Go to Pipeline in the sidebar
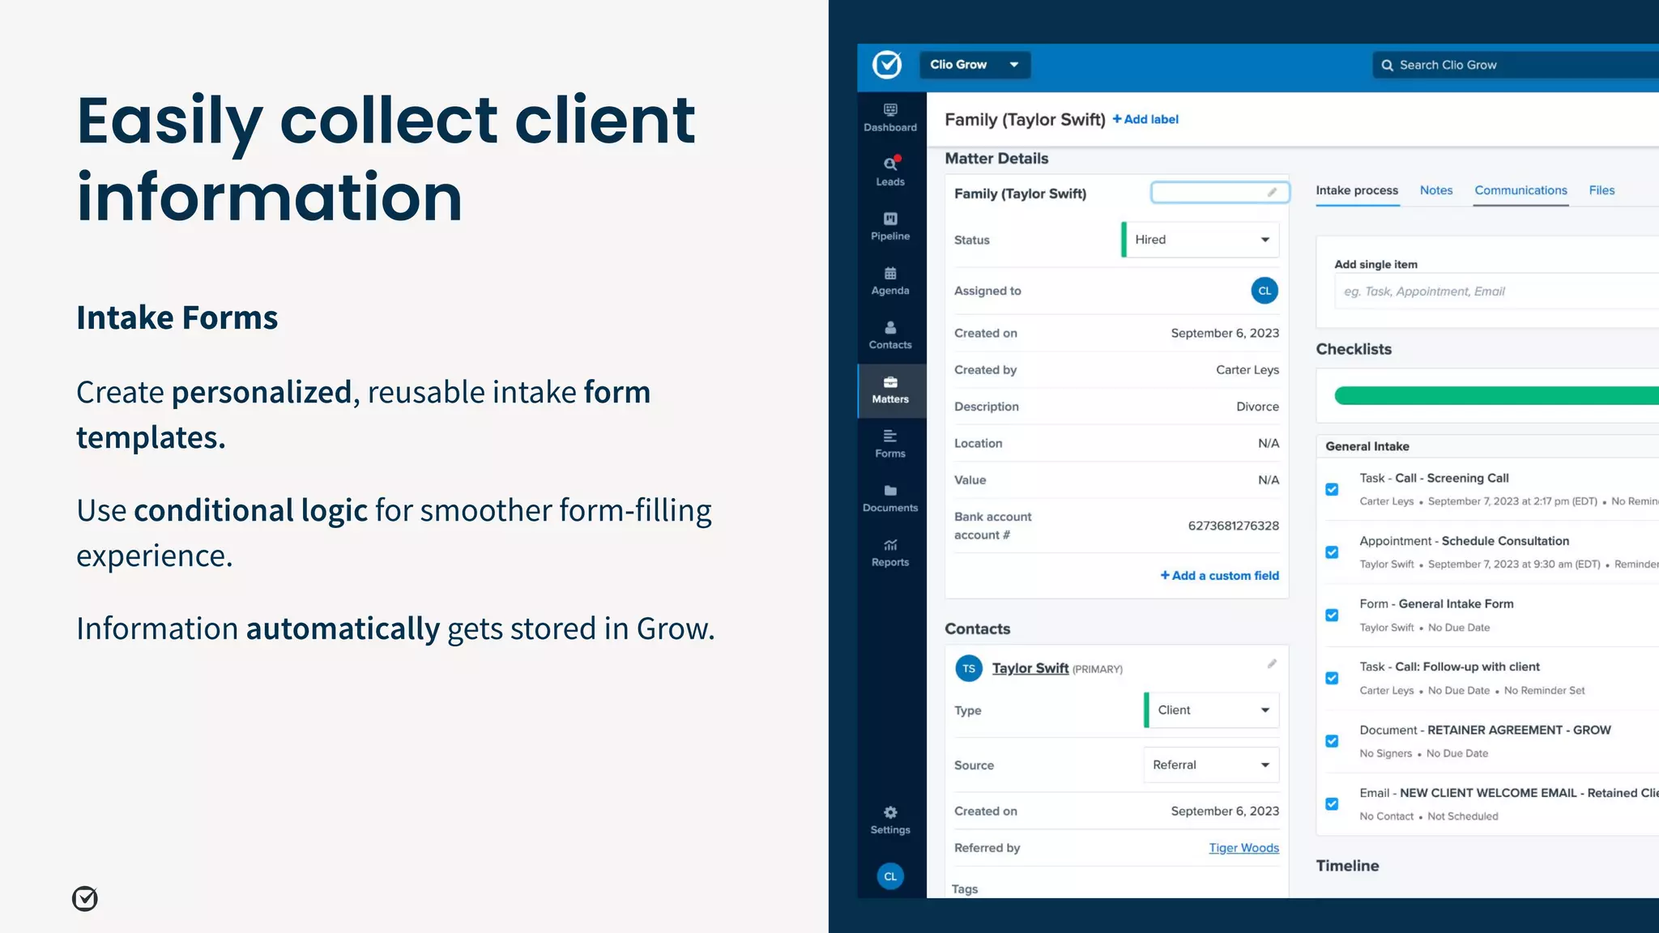Viewport: 1659px width, 933px height. [x=890, y=226]
